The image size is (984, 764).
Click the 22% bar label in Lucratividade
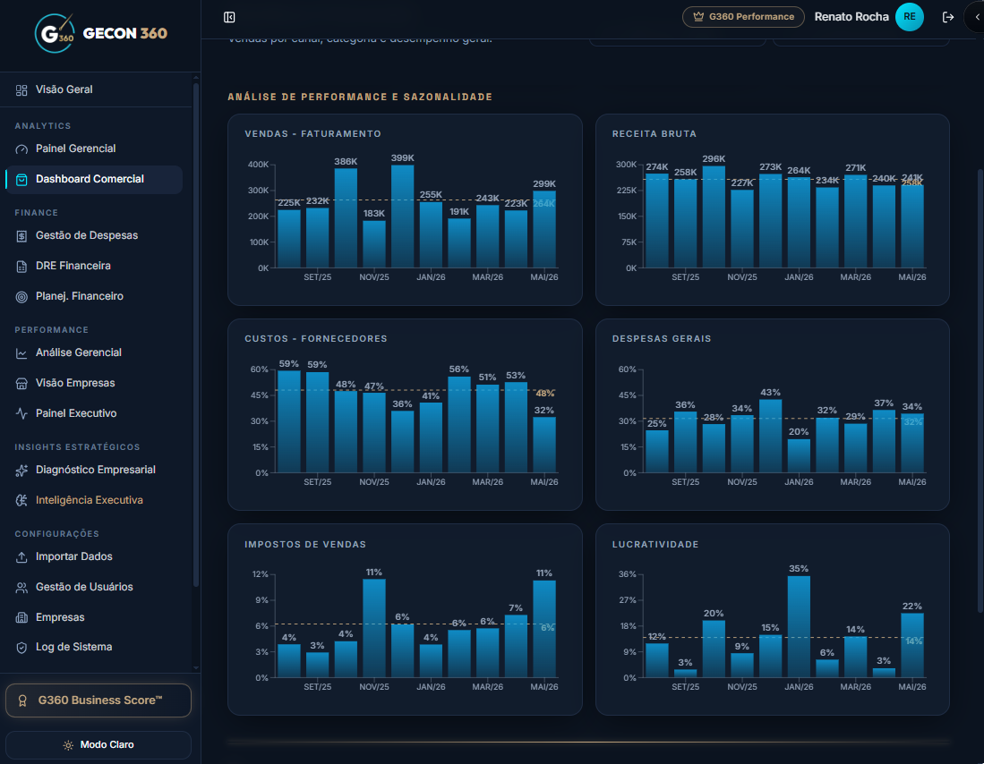coord(911,606)
